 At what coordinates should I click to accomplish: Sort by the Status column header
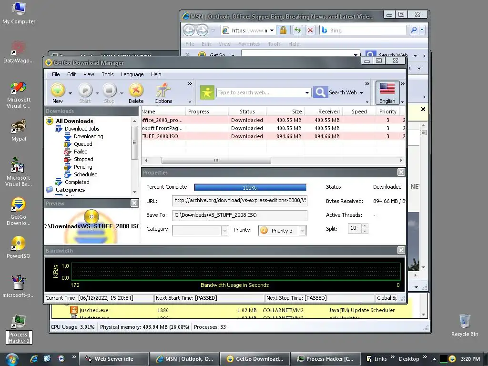tap(247, 112)
